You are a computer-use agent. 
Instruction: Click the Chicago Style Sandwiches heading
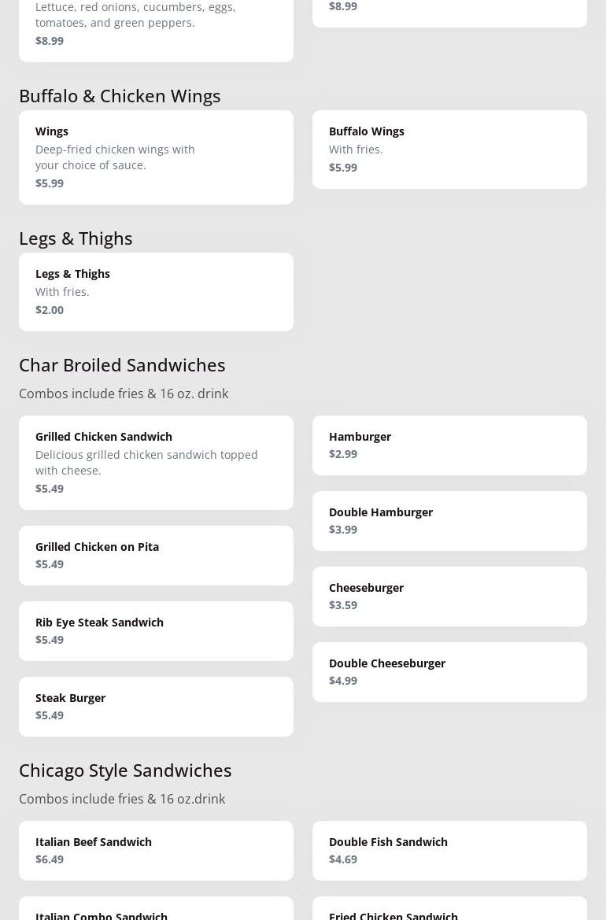click(125, 770)
